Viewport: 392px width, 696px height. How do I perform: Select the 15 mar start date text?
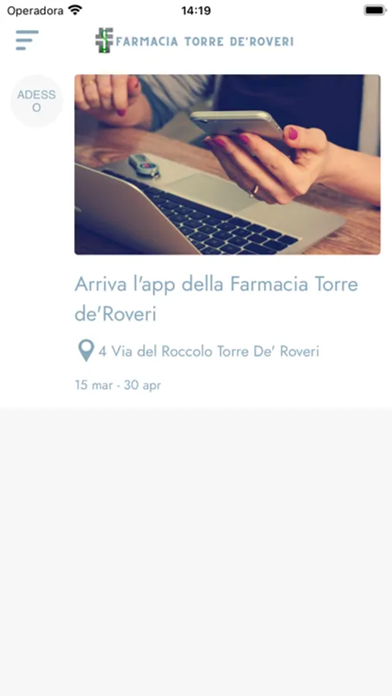pyautogui.click(x=94, y=385)
